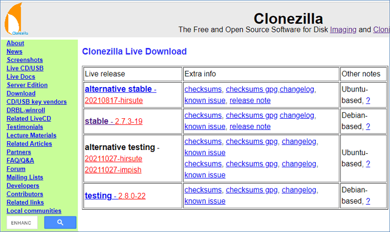Open Mailing Lists in the sidebar
This screenshot has height=232, width=390.
[x=25, y=177]
